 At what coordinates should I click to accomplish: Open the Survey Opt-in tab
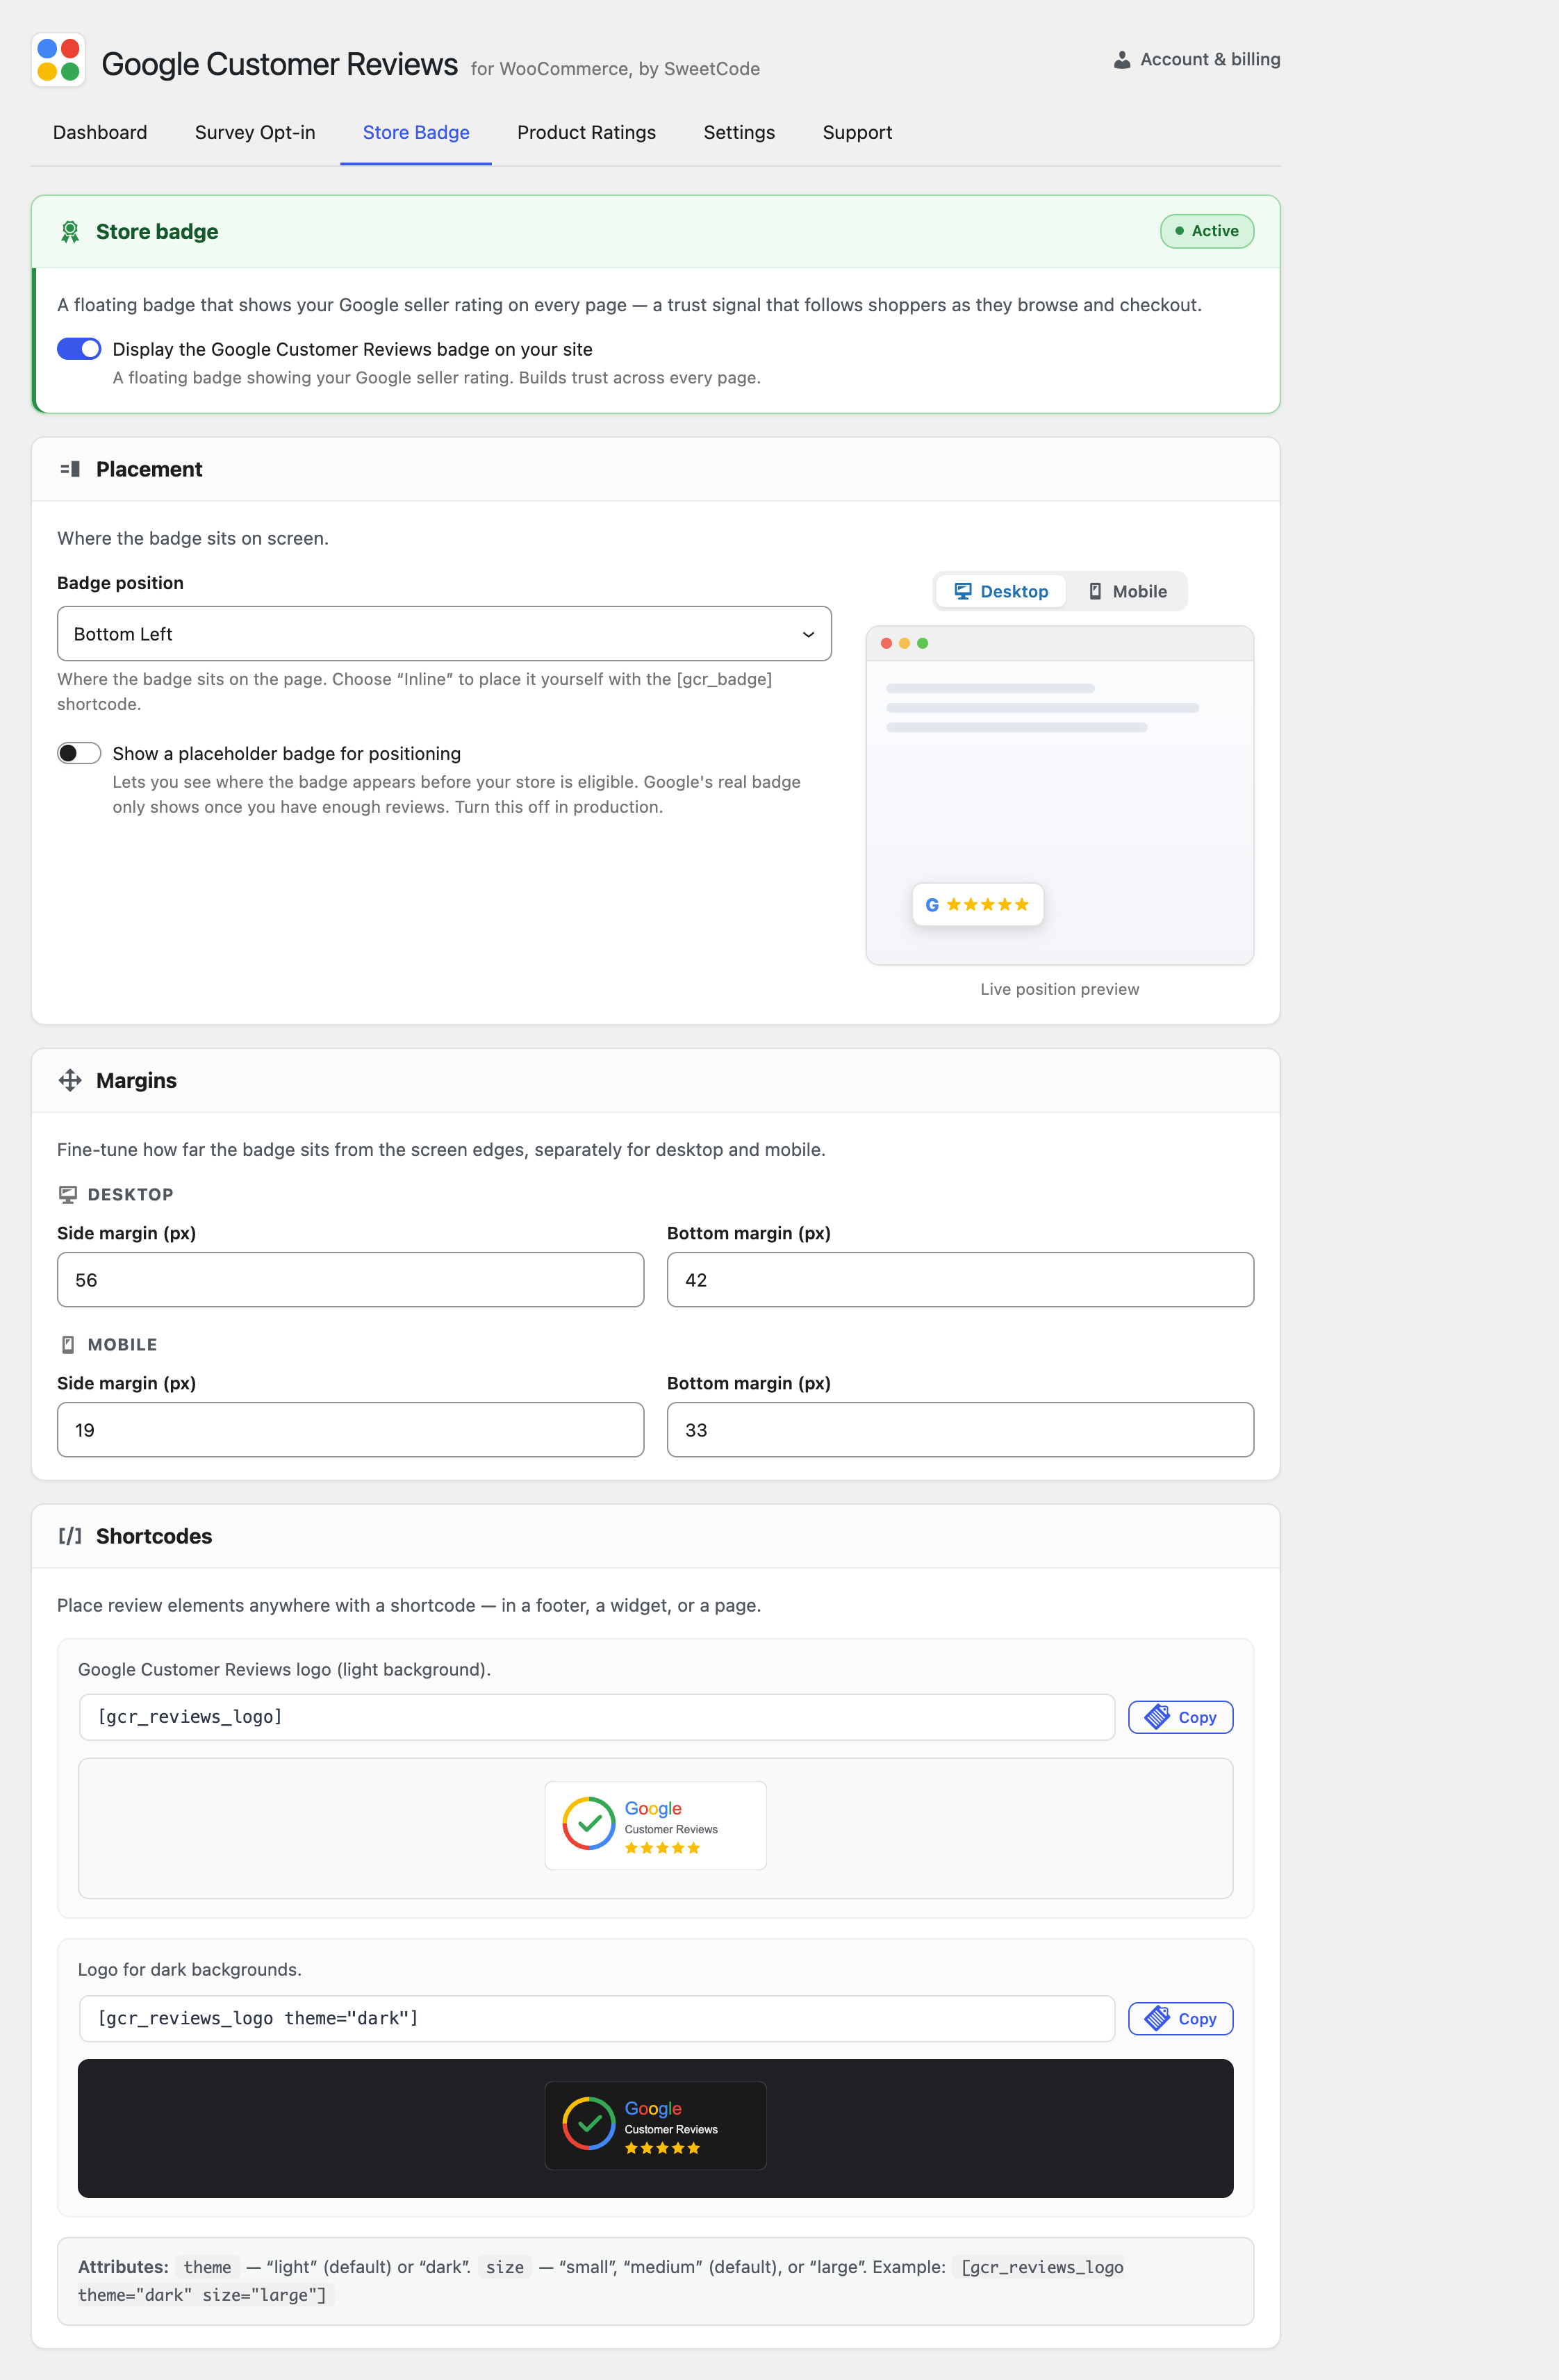255,132
